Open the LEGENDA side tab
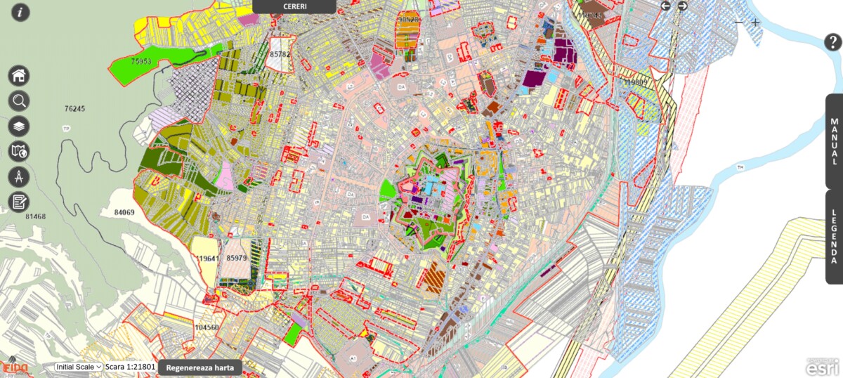Screen dimensions: 843x378 click(834, 237)
